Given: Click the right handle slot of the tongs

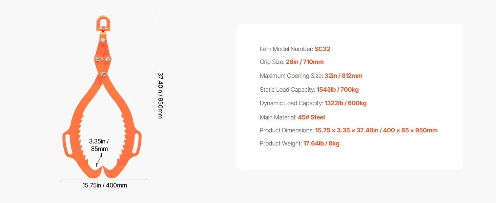Looking at the screenshot, I should [138, 143].
